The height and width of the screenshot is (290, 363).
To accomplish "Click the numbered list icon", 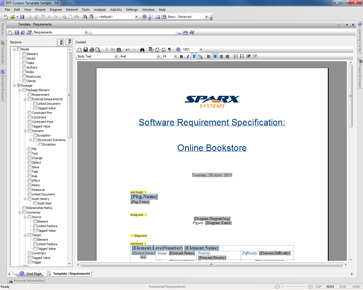I will [x=236, y=56].
